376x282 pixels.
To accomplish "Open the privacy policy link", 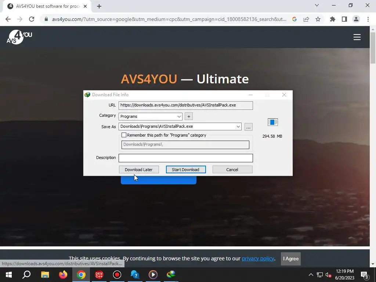I will pos(258,258).
